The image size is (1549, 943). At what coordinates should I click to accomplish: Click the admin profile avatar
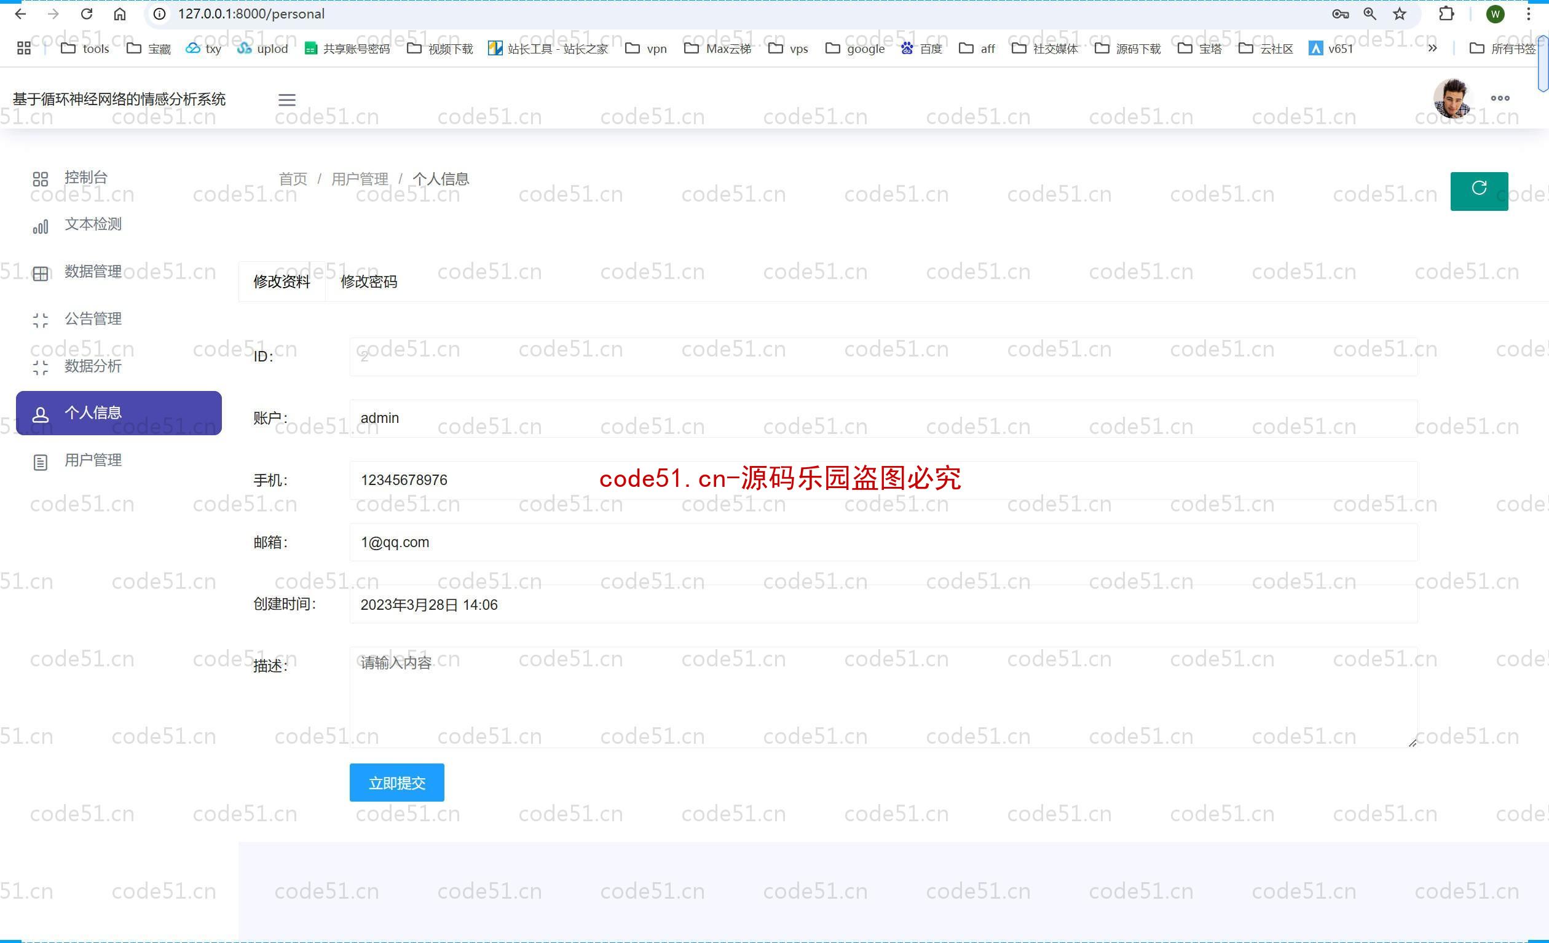click(1449, 98)
